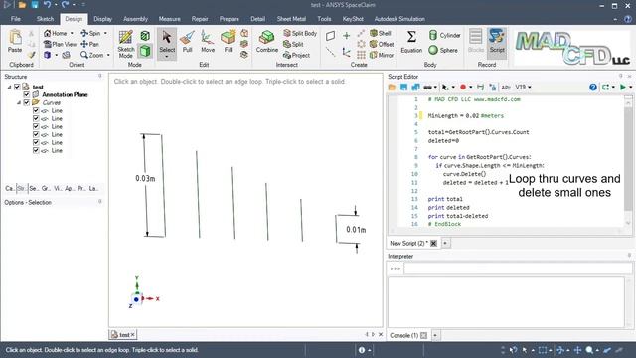636x358 pixels.
Task: Switch to the Display tab
Action: coord(102,19)
